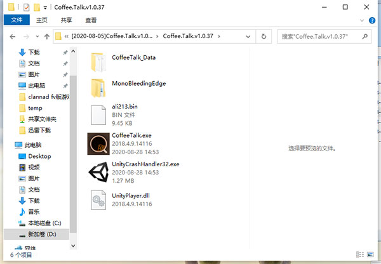The width and height of the screenshot is (381, 264).
Task: Select the UnityCrashHandler32.exe file name
Action: (x=145, y=164)
